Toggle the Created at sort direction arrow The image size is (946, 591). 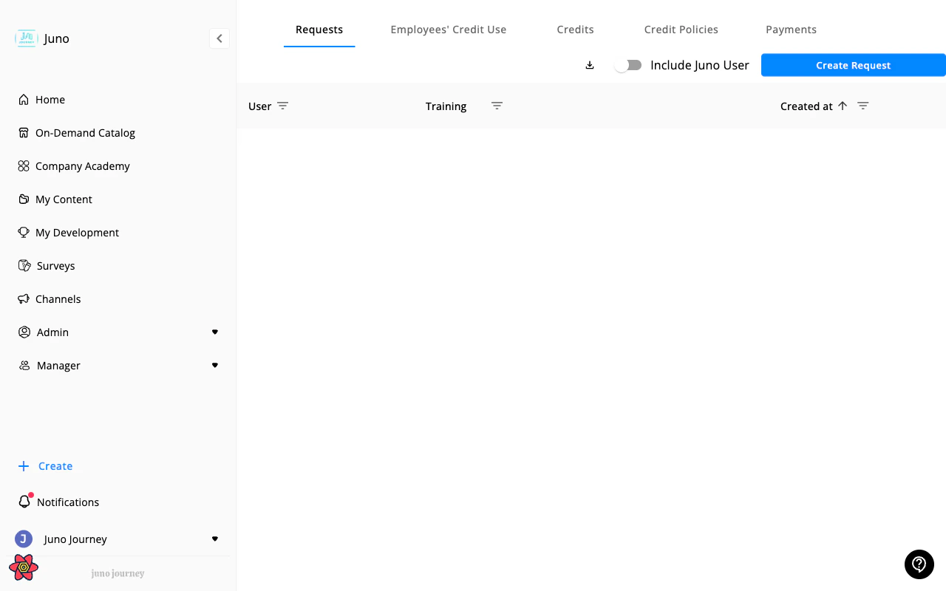tap(843, 106)
